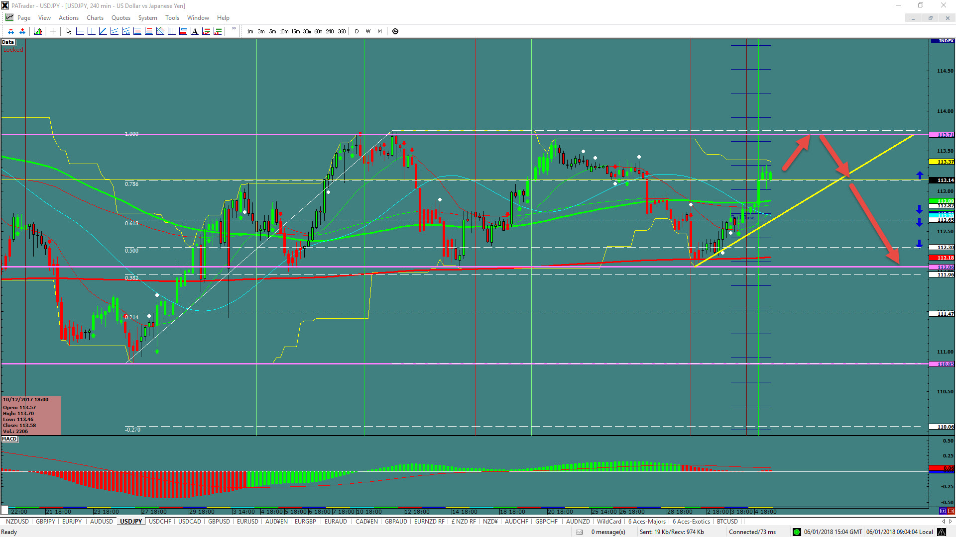Image resolution: width=956 pixels, height=537 pixels.
Task: Select the horizontal line drawing tool
Action: [x=80, y=31]
